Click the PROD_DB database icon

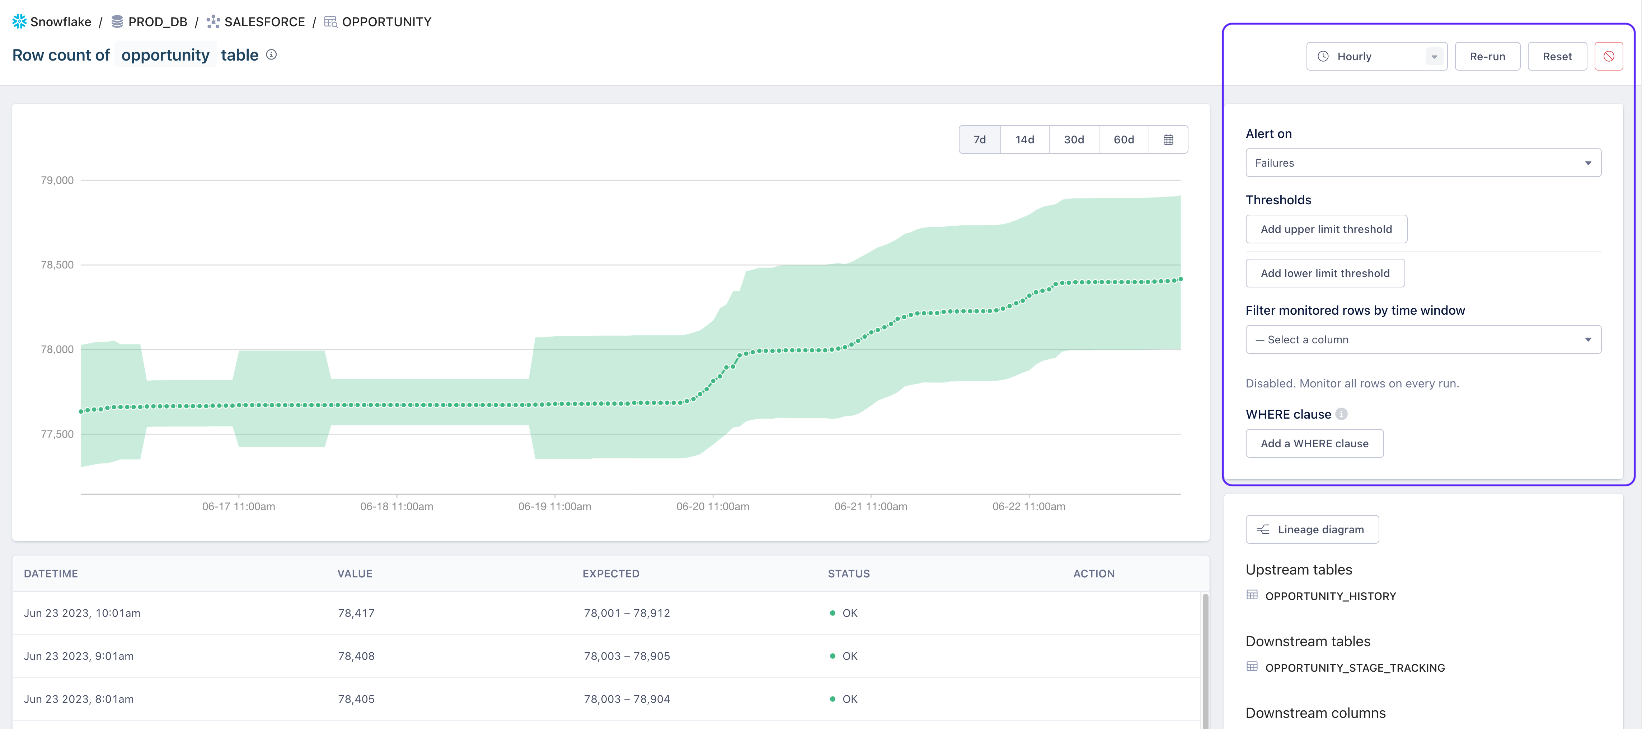pos(117,22)
